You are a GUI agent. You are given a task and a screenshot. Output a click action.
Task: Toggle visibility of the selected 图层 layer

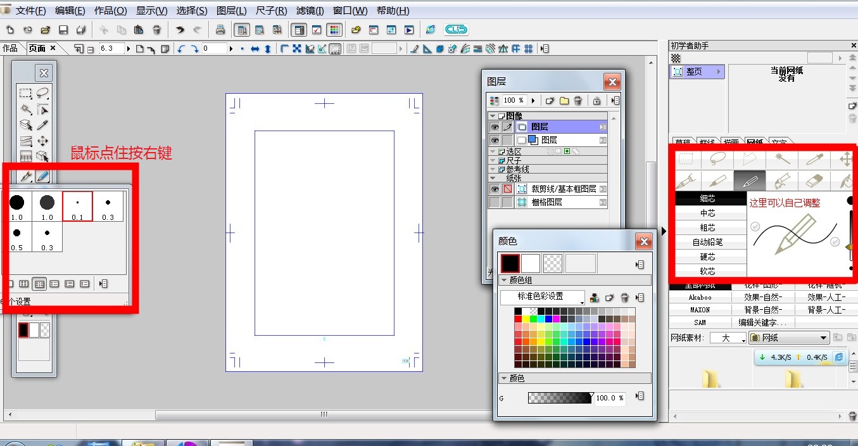pos(495,127)
